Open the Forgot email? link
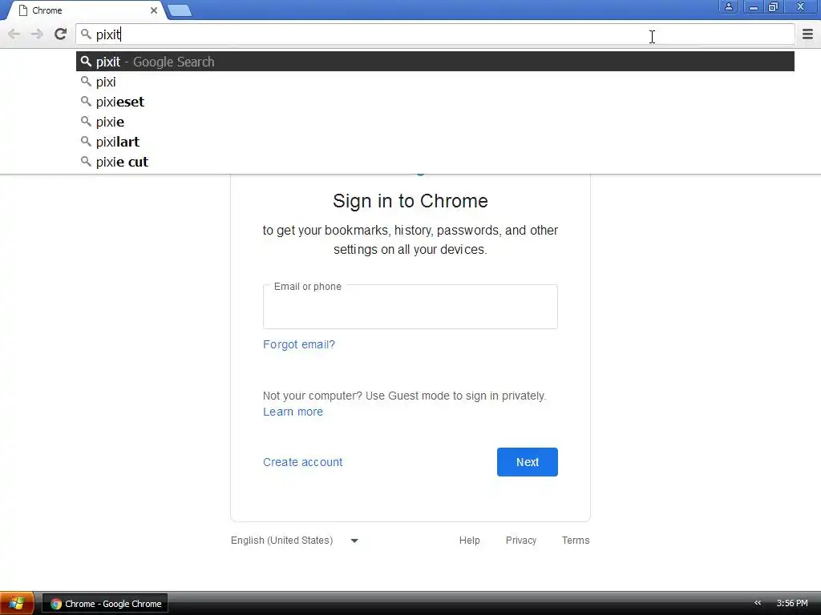821x615 pixels. click(298, 344)
